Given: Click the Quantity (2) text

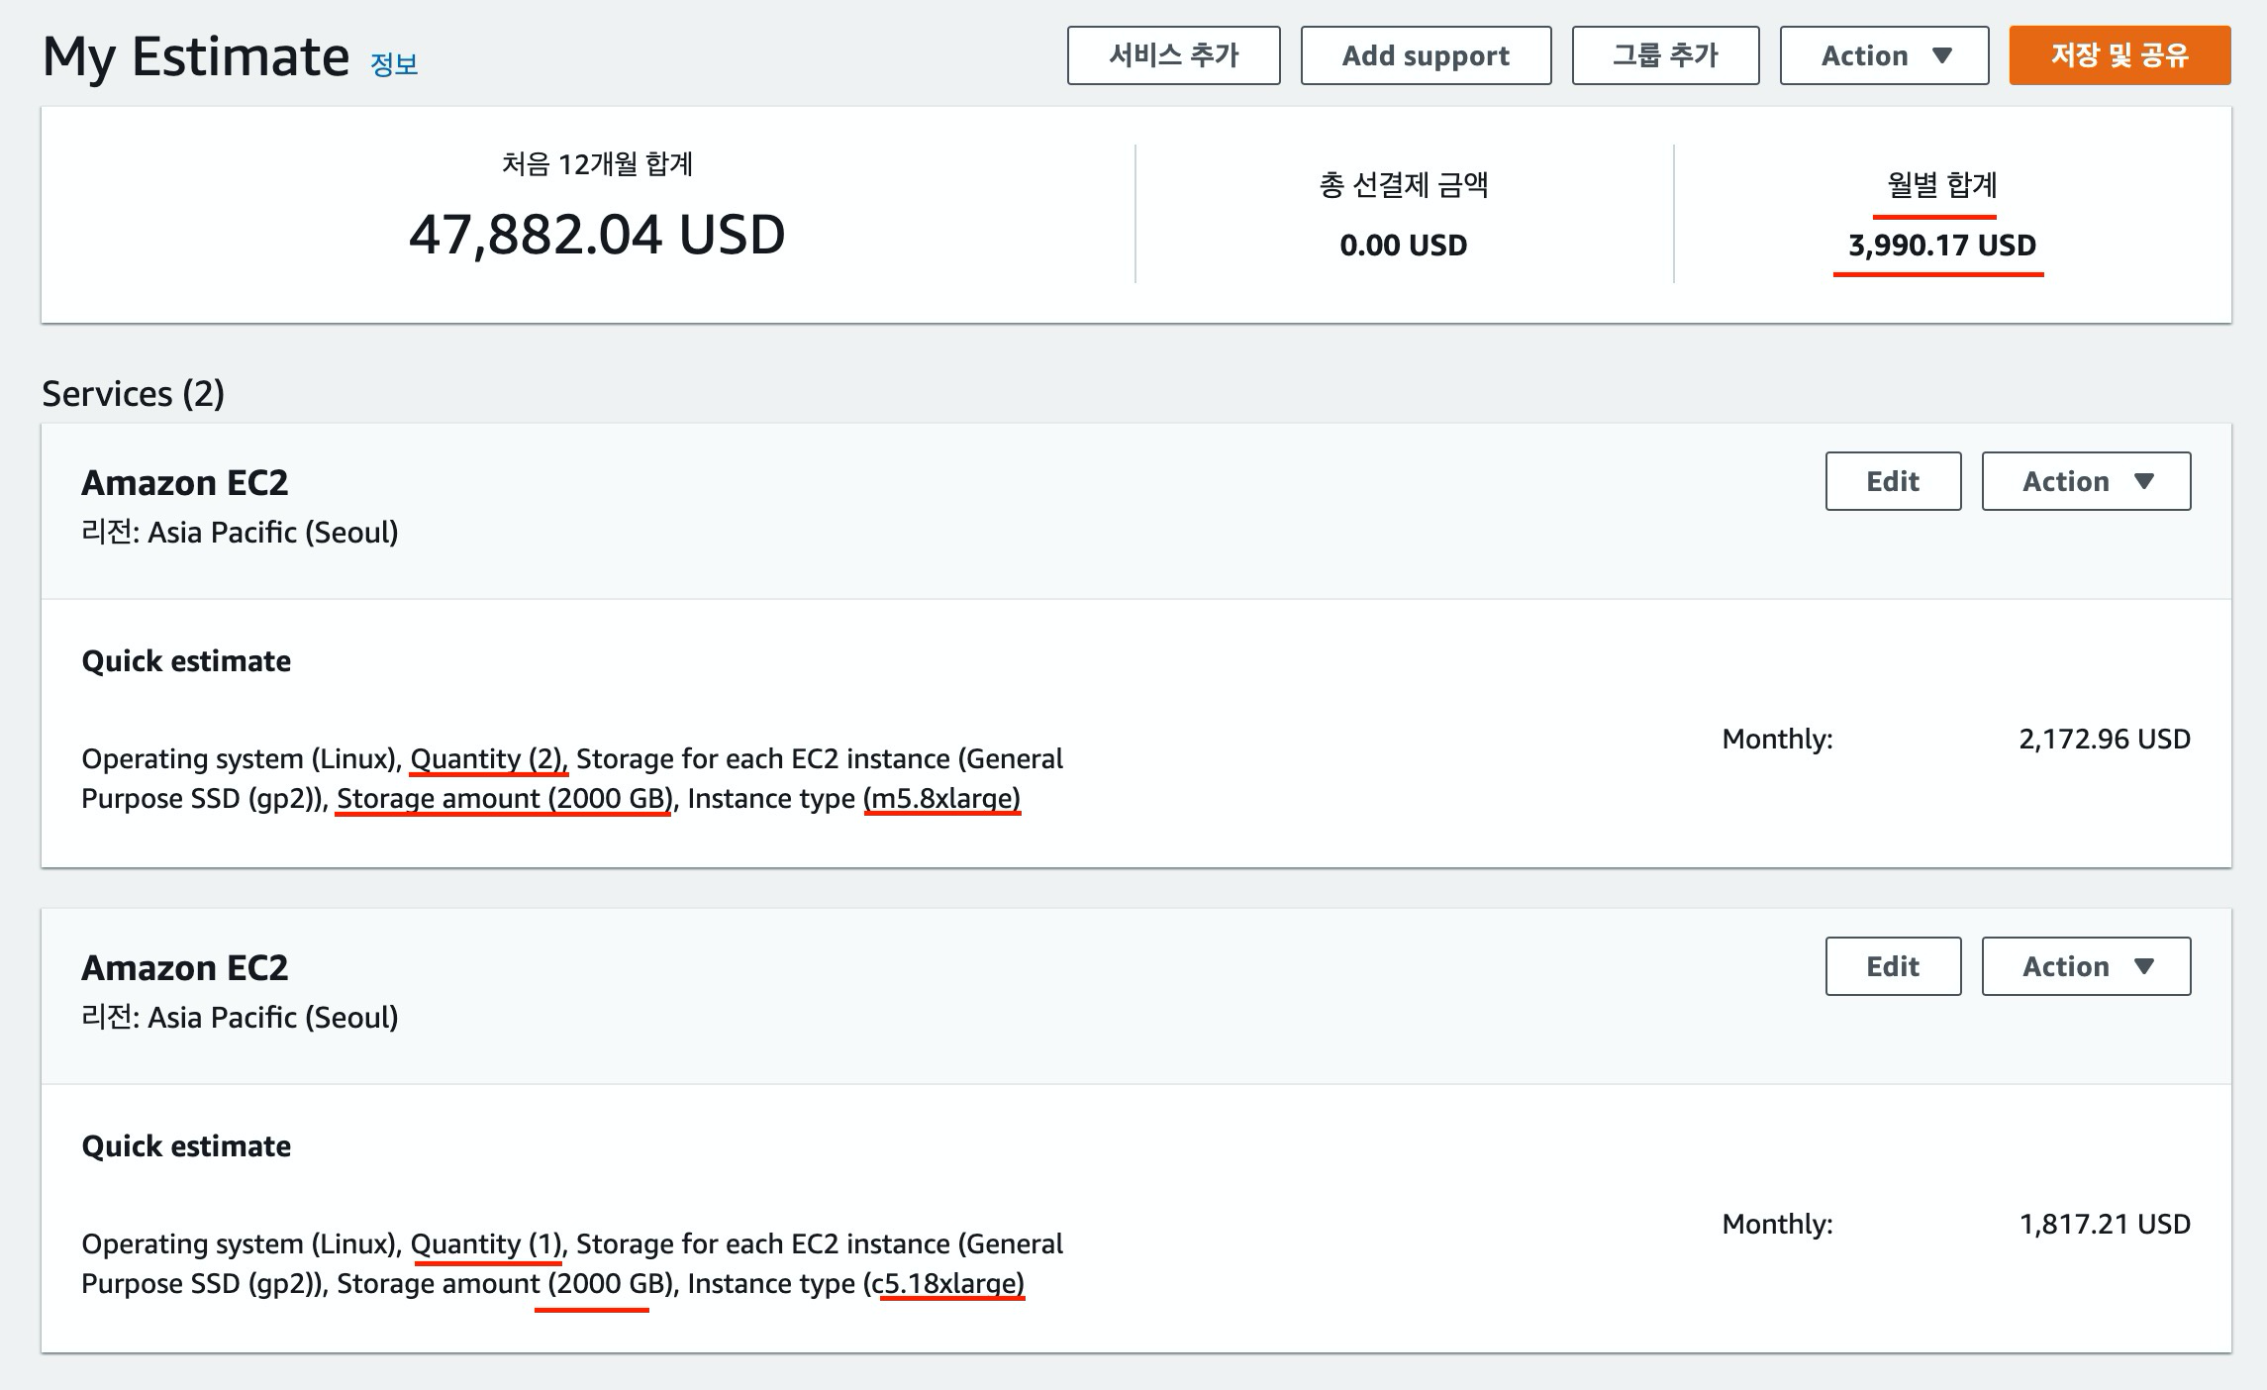Looking at the screenshot, I should (x=486, y=758).
